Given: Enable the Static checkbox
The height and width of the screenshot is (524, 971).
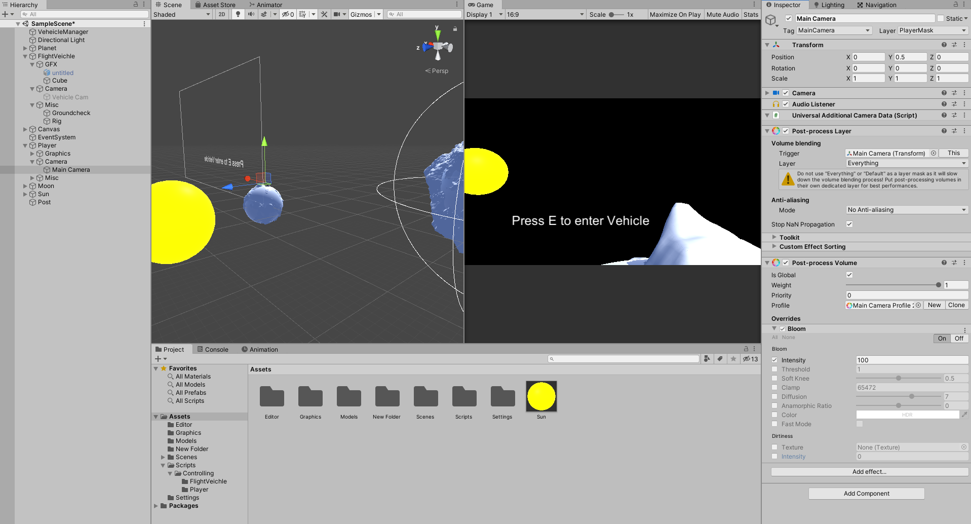Looking at the screenshot, I should [941, 18].
